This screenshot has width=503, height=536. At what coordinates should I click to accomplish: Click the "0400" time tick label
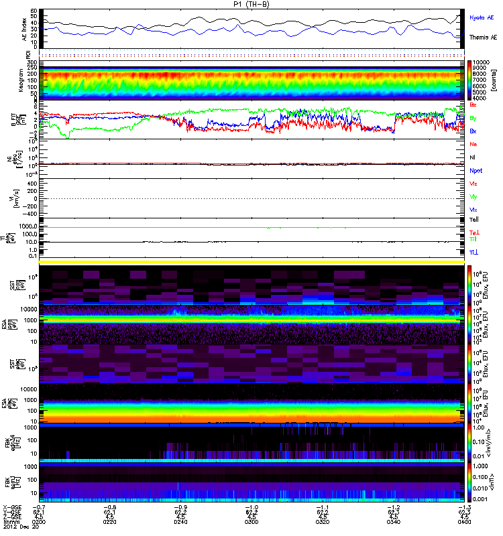click(464, 522)
